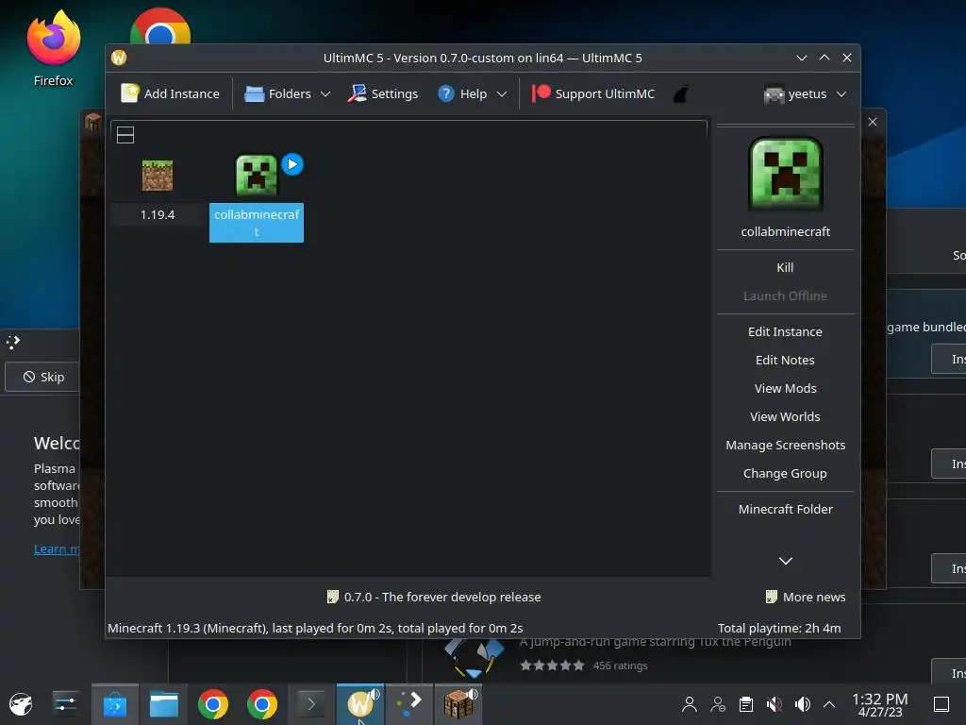Close the background window behind UltimMC
The width and height of the screenshot is (966, 725).
[873, 122]
